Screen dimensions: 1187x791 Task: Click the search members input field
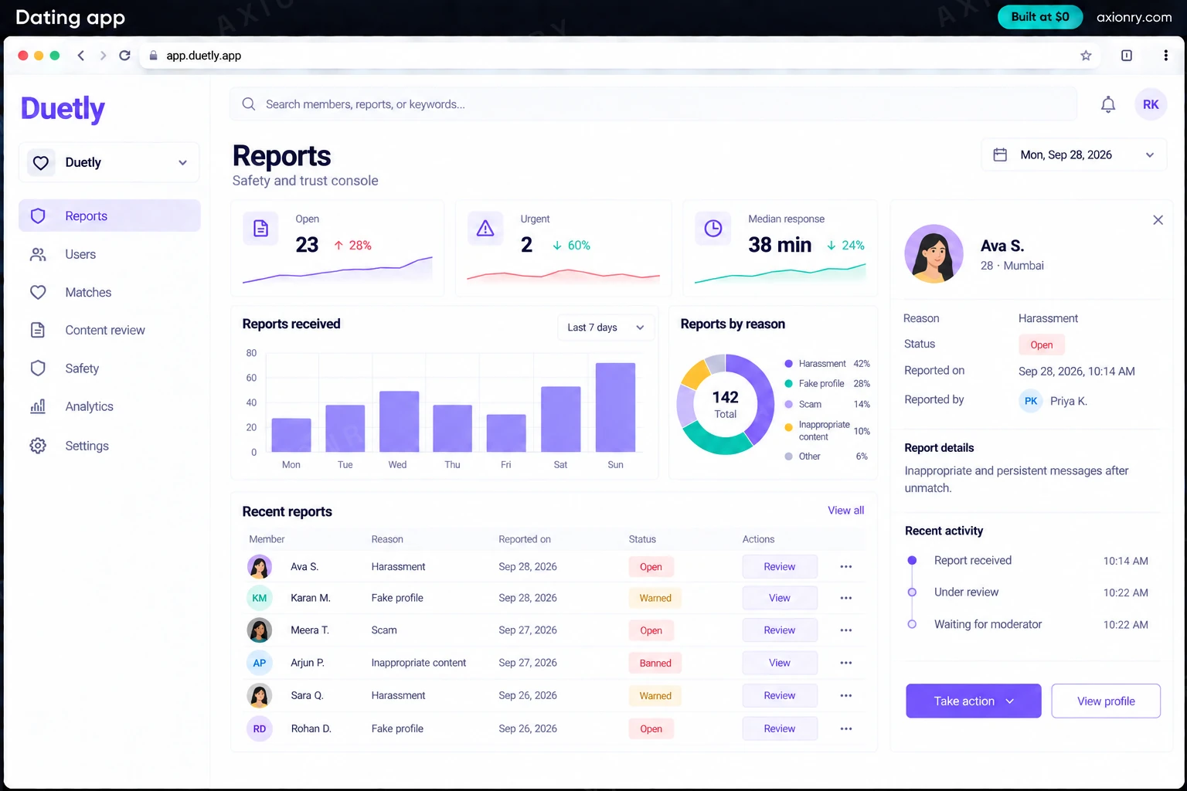pos(653,104)
